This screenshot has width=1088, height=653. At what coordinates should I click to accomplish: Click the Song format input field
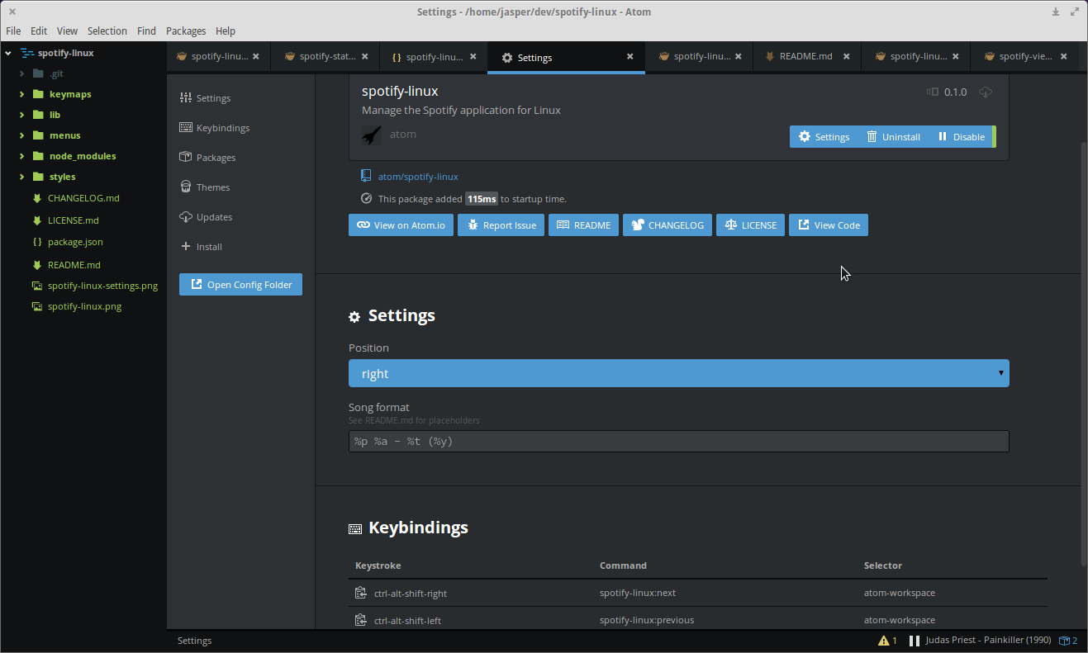tap(678, 441)
